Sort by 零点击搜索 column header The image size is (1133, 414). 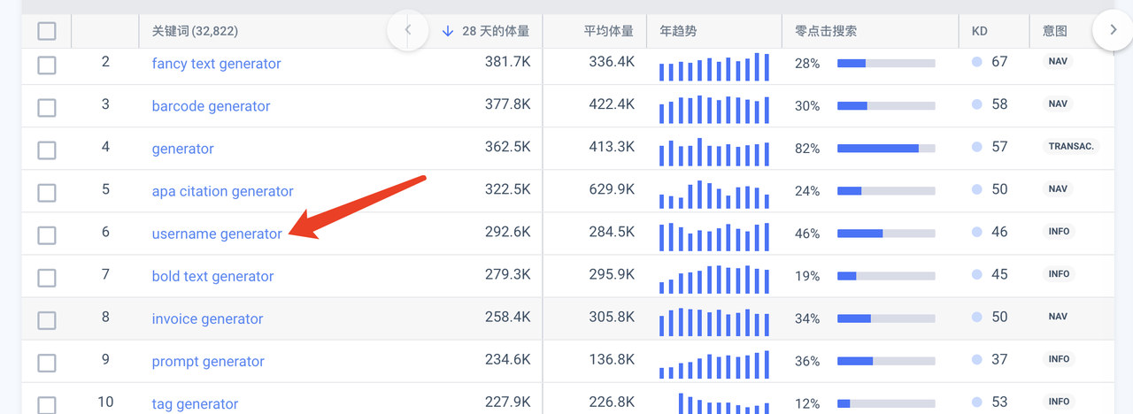point(825,31)
